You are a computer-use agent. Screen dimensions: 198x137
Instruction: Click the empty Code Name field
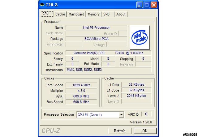pos(82,33)
